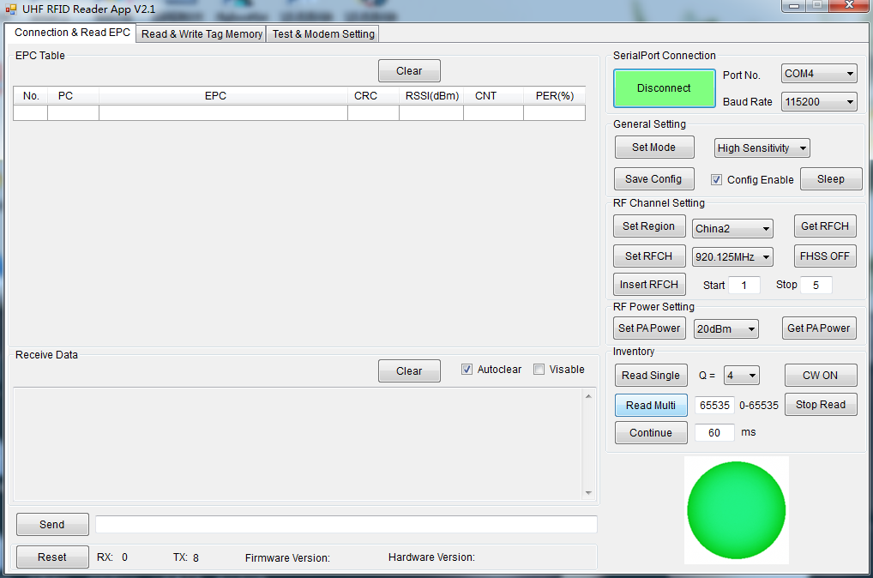Clear the EPC Table
The width and height of the screenshot is (873, 578).
[x=409, y=71]
